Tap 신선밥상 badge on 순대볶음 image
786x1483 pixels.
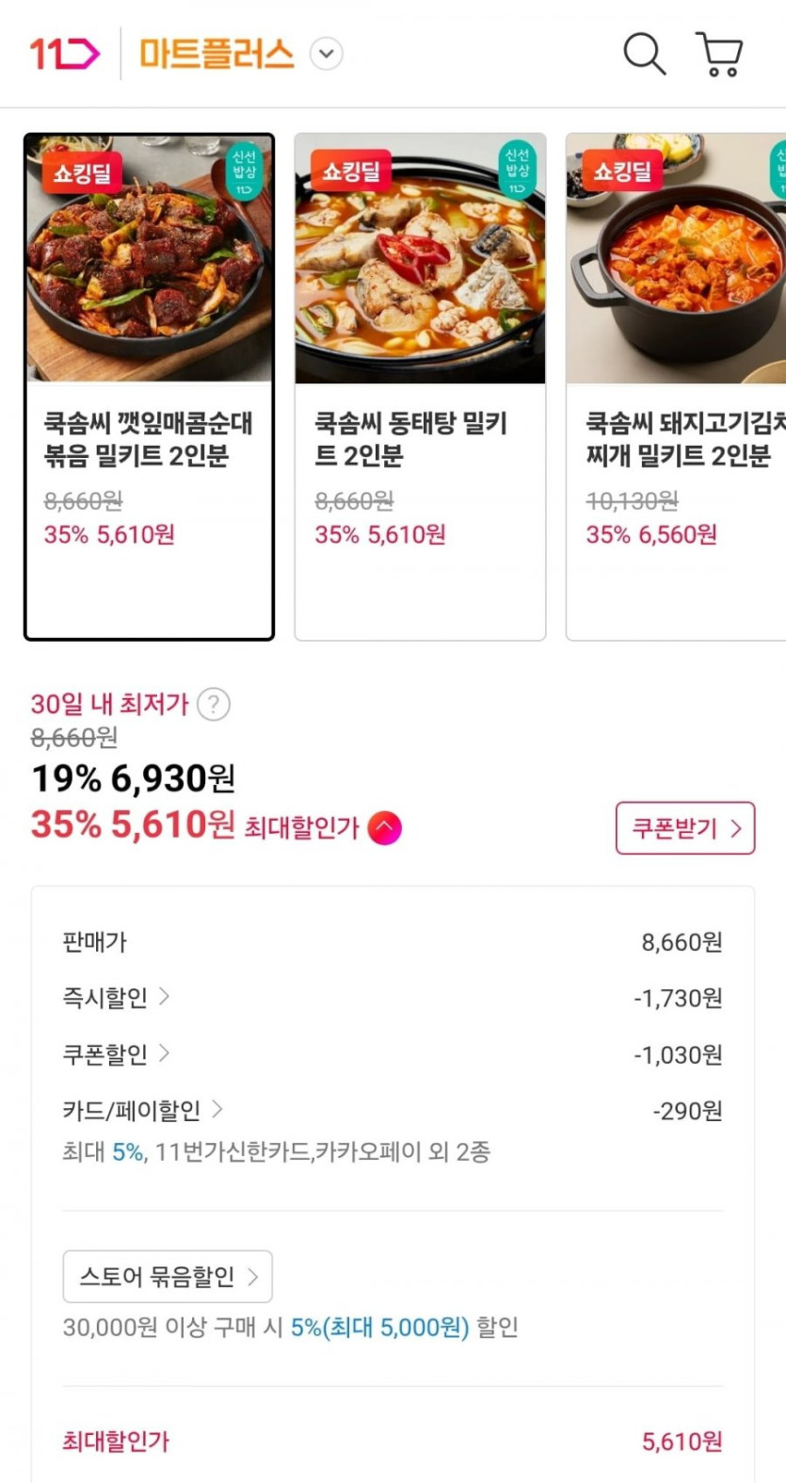point(244,170)
